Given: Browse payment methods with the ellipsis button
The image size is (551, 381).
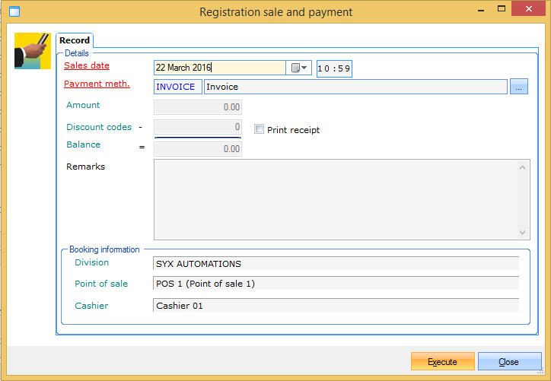Looking at the screenshot, I should click(x=519, y=87).
